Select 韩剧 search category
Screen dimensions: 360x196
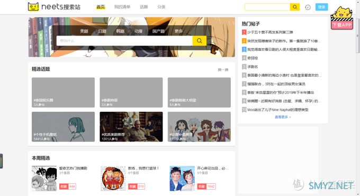point(120,31)
